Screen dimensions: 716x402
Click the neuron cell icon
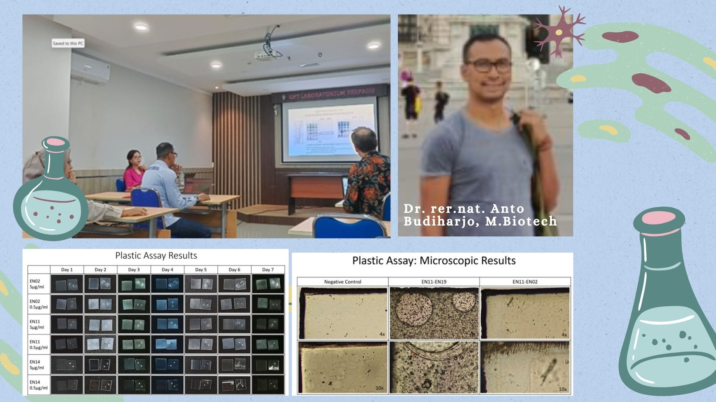[558, 33]
